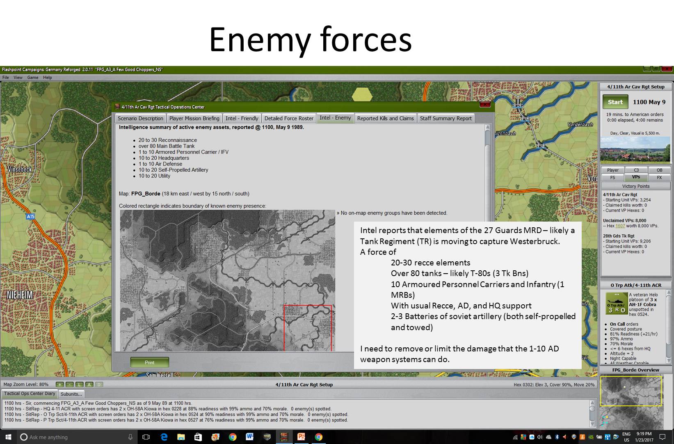The height and width of the screenshot is (444, 674).
Task: Click the L map zoom toolbar button
Action: click(80, 385)
